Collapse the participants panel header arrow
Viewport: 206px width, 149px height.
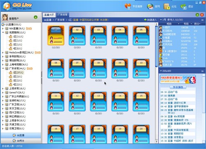tap(161, 20)
